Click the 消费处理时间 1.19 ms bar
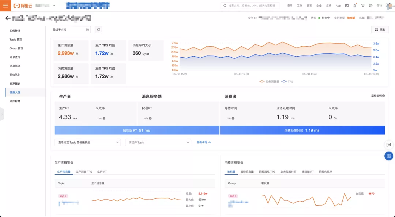Image resolution: width=395 pixels, height=217 pixels. click(x=302, y=130)
